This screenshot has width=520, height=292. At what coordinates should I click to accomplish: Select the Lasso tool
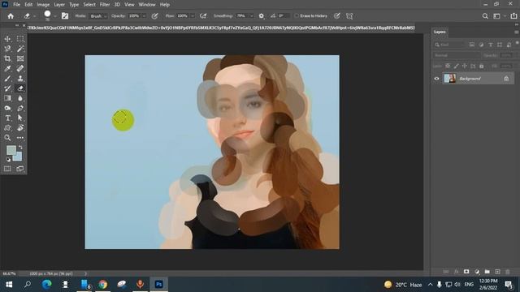point(7,49)
